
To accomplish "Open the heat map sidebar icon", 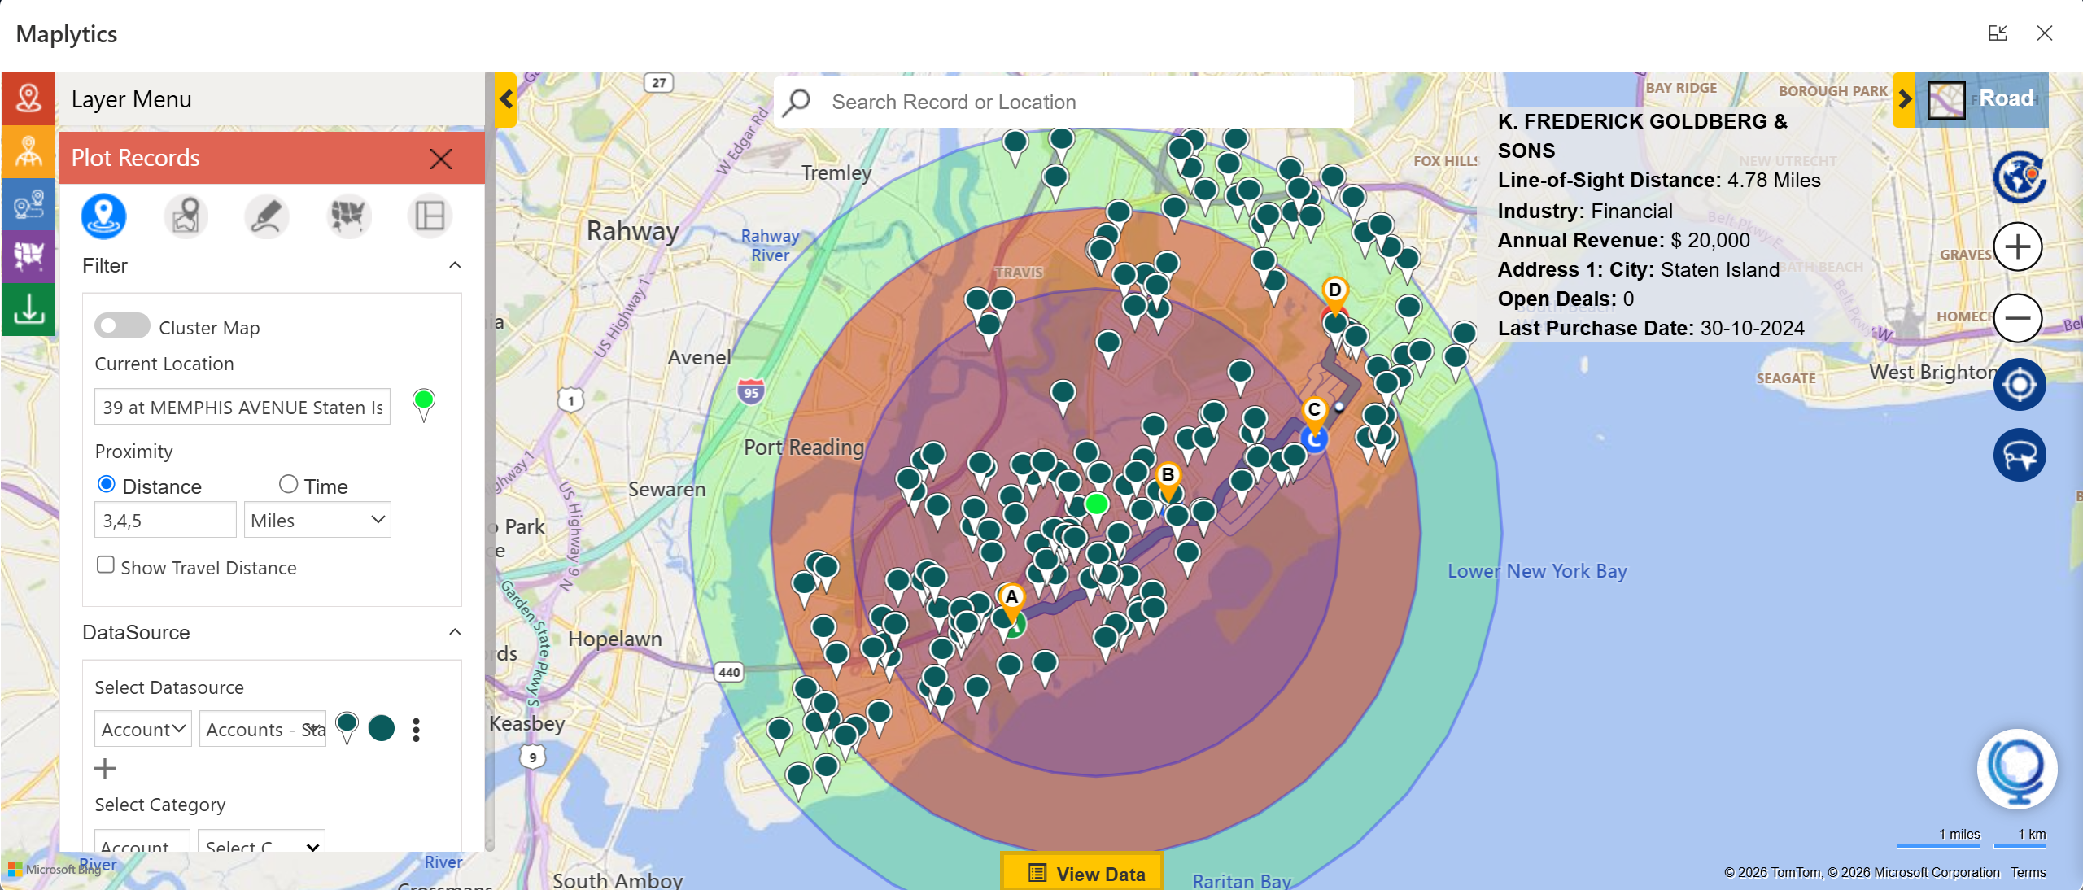I will coord(28,256).
